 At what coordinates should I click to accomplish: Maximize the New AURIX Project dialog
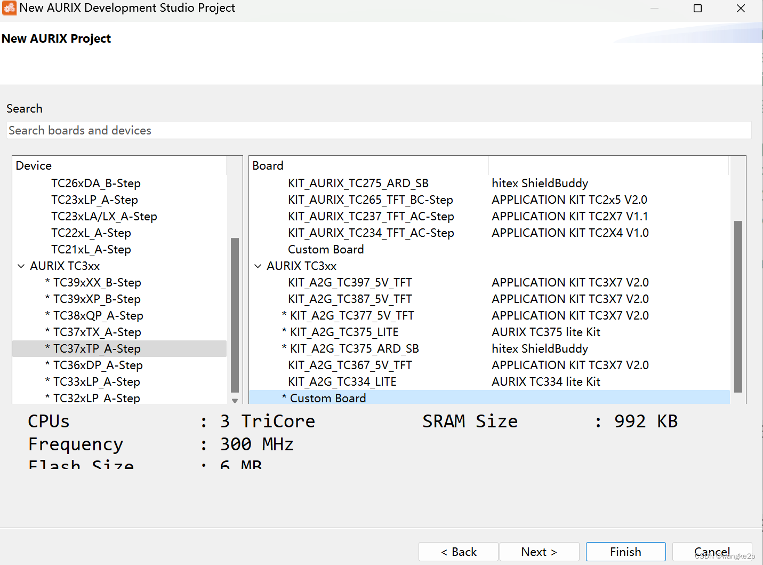coord(697,8)
